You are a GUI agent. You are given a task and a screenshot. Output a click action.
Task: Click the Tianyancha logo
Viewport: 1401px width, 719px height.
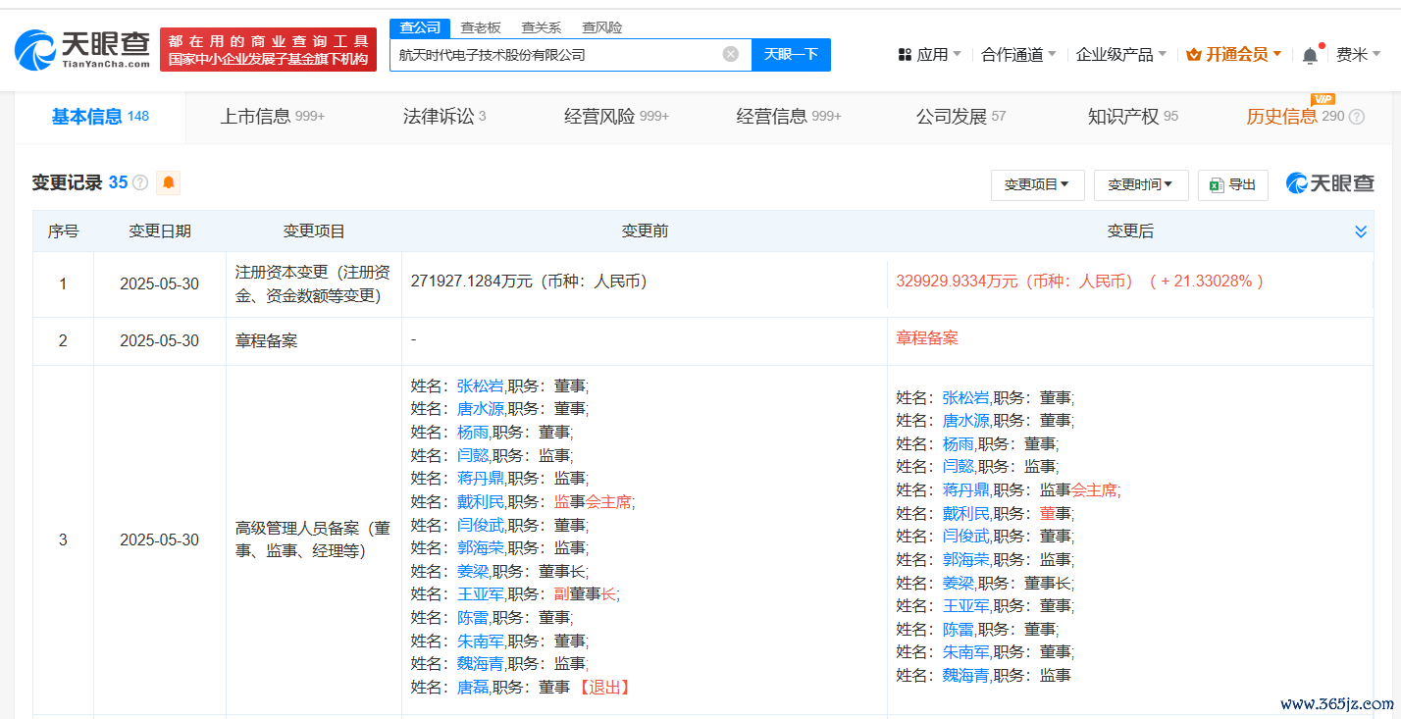click(83, 49)
